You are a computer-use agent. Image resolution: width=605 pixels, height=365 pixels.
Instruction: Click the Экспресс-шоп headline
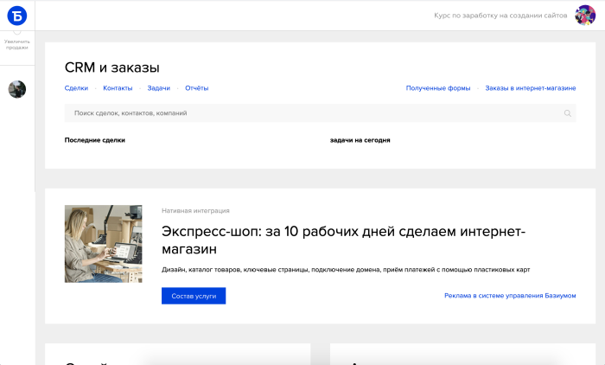point(343,240)
